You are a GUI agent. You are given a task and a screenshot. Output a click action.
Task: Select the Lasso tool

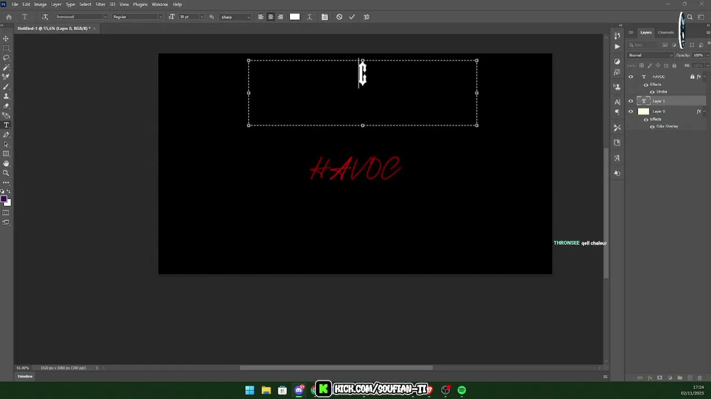tap(6, 58)
